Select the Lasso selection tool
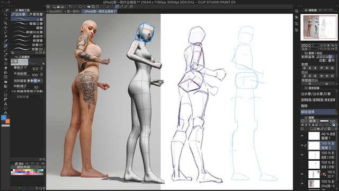The image size is (339, 191). [6, 32]
